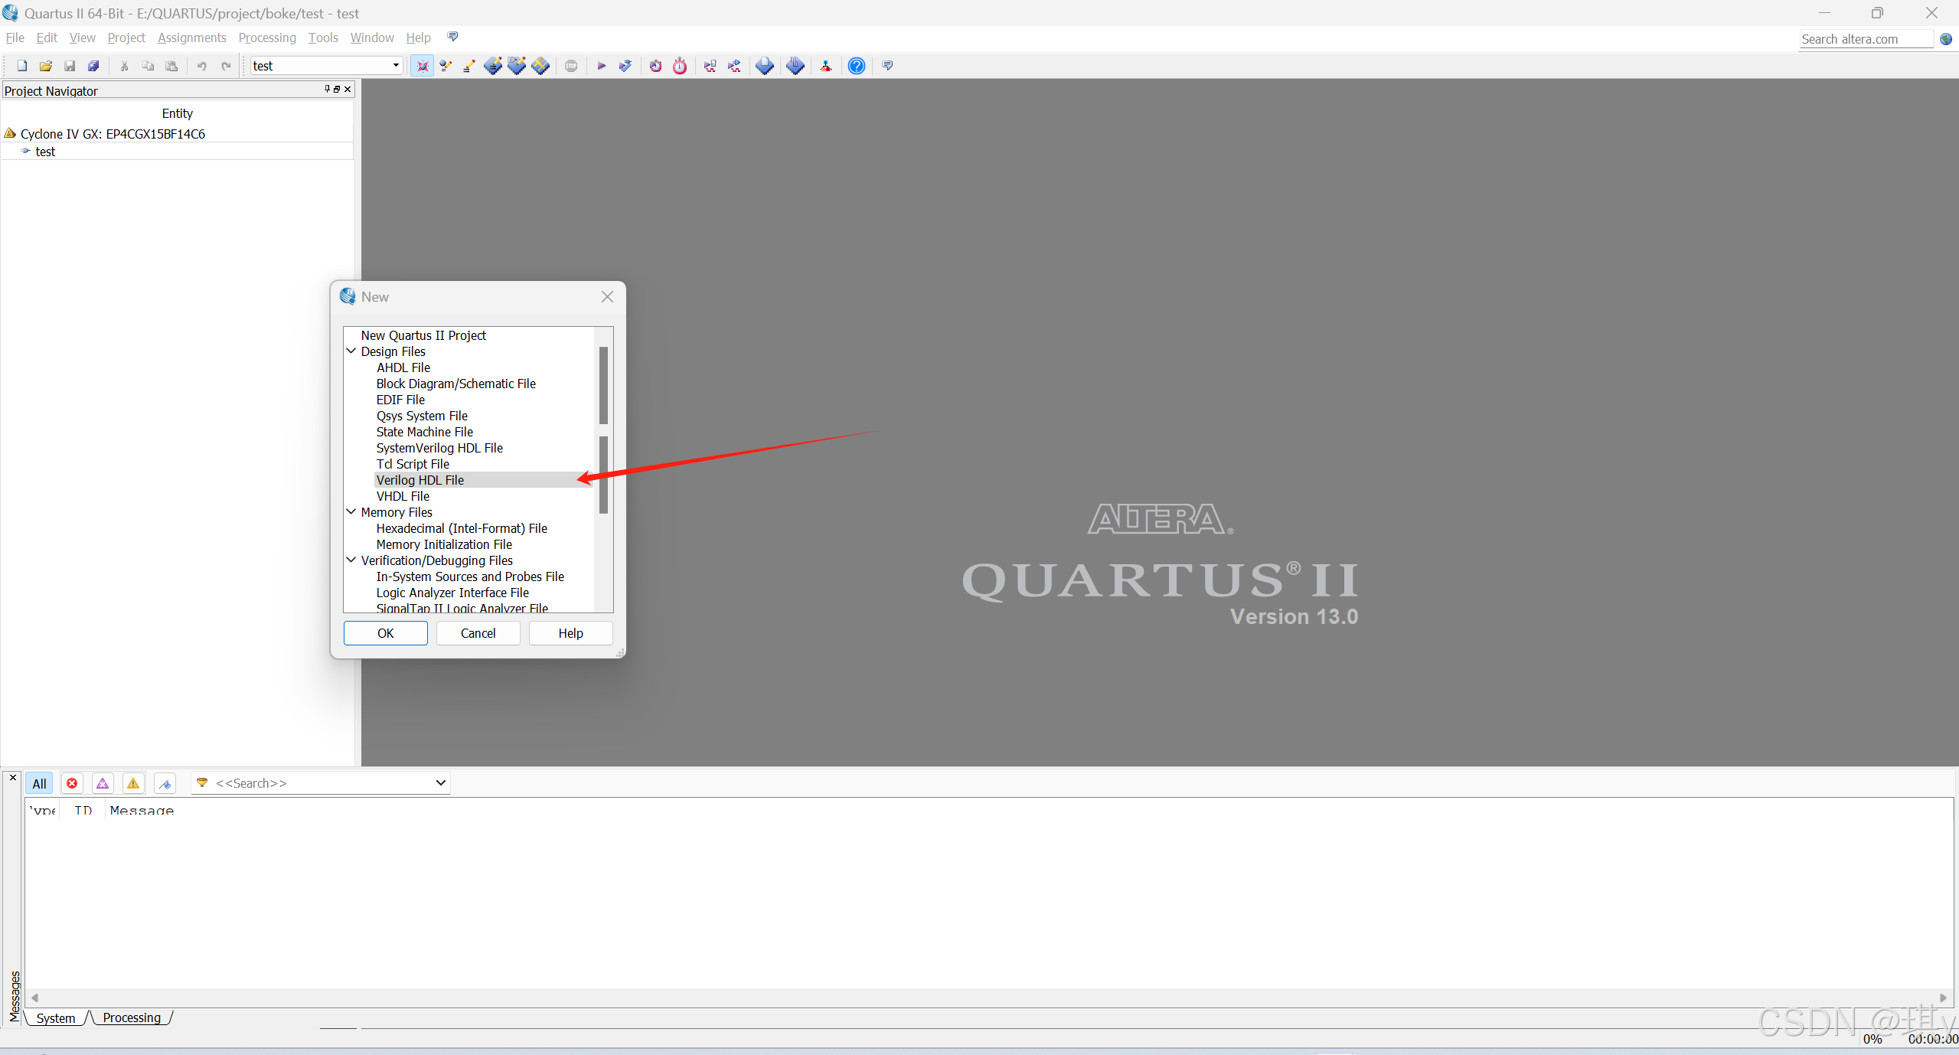Click the New file toolbar icon
This screenshot has height=1055, width=1959.
tap(22, 66)
